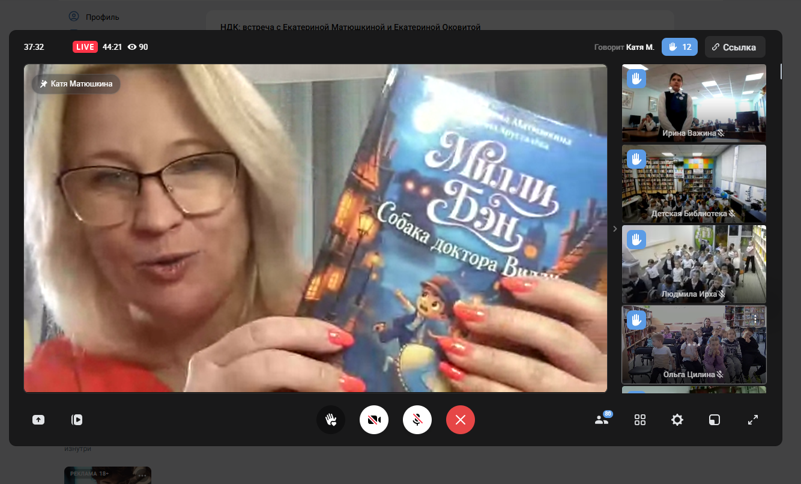The height and width of the screenshot is (484, 801).
Task: Select the Людмила Ирха video thumbnail
Action: pos(694,264)
